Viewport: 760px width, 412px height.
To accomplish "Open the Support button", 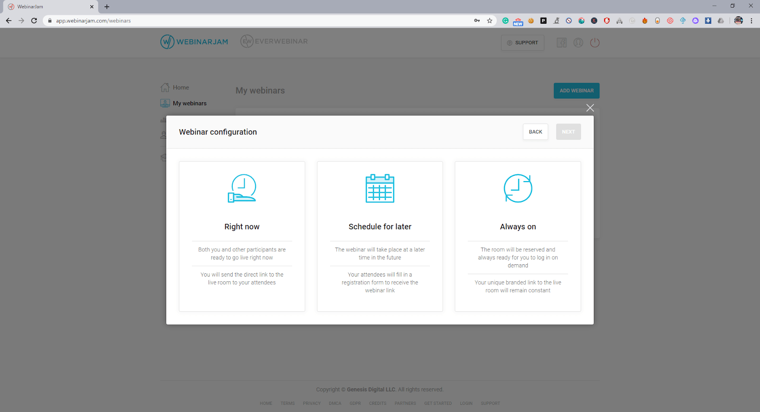I will (522, 43).
